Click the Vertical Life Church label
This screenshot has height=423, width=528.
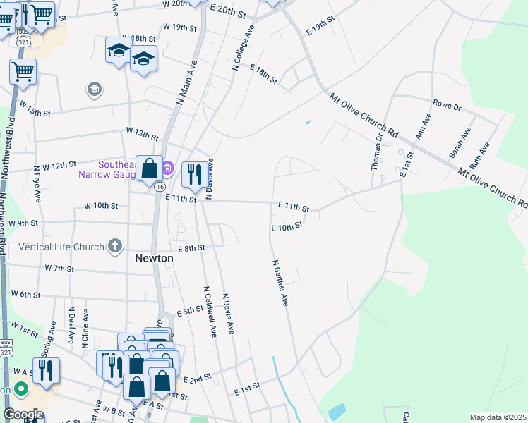pyautogui.click(x=61, y=247)
